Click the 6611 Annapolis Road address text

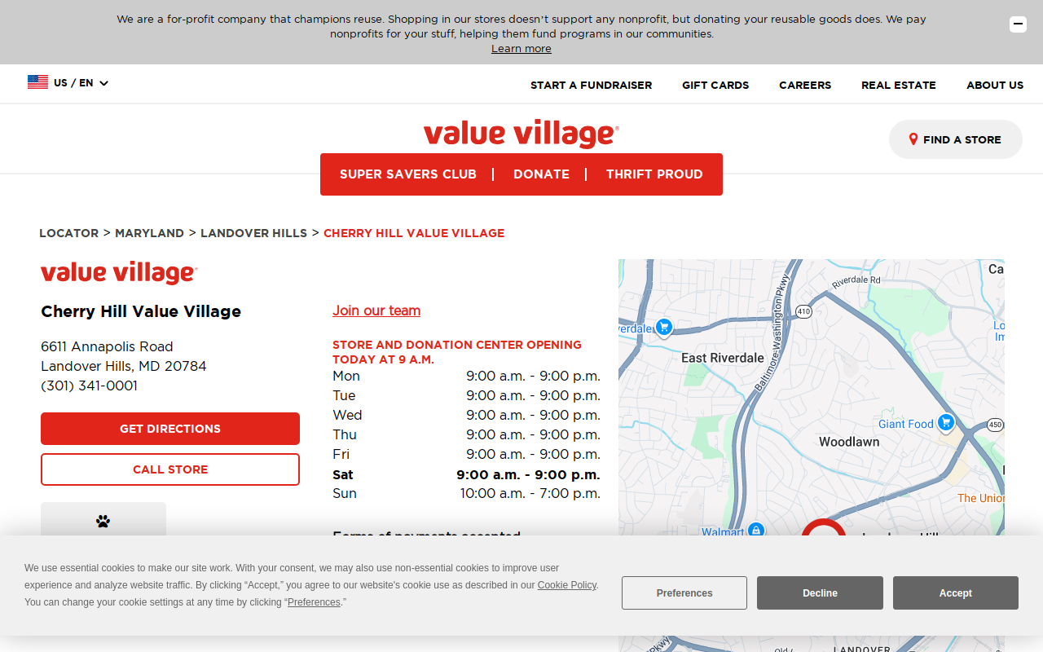click(107, 346)
